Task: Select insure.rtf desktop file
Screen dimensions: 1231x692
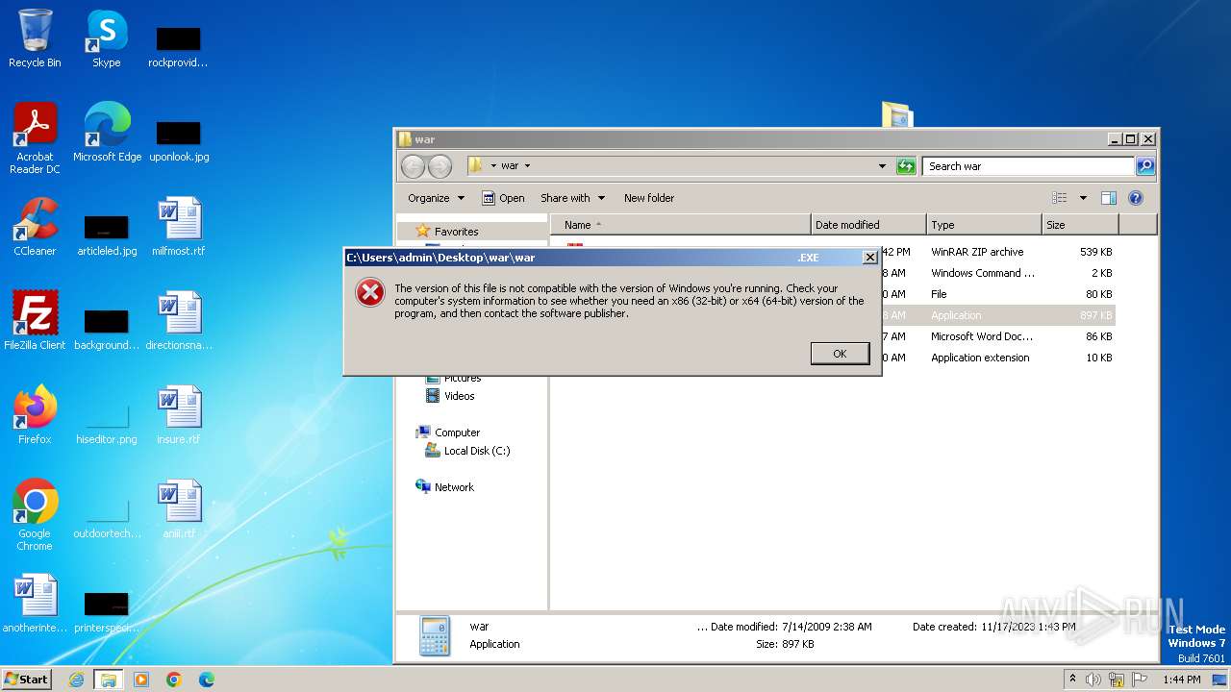Action: [178, 415]
